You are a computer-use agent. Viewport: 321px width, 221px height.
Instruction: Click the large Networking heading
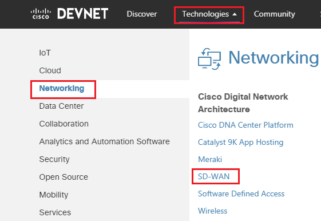coord(274,58)
